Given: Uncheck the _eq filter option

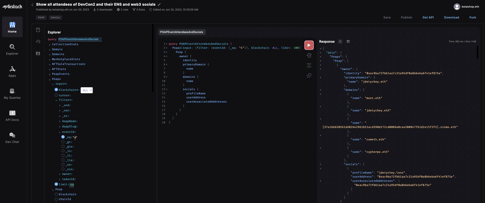Looking at the screenshot, I should [x=63, y=137].
